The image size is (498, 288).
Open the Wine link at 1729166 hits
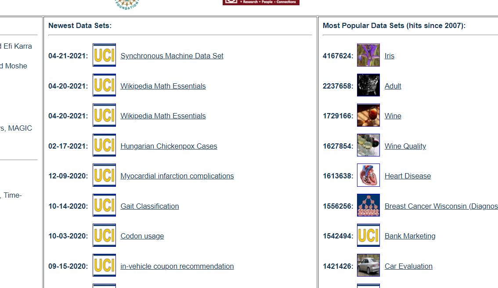pos(393,116)
